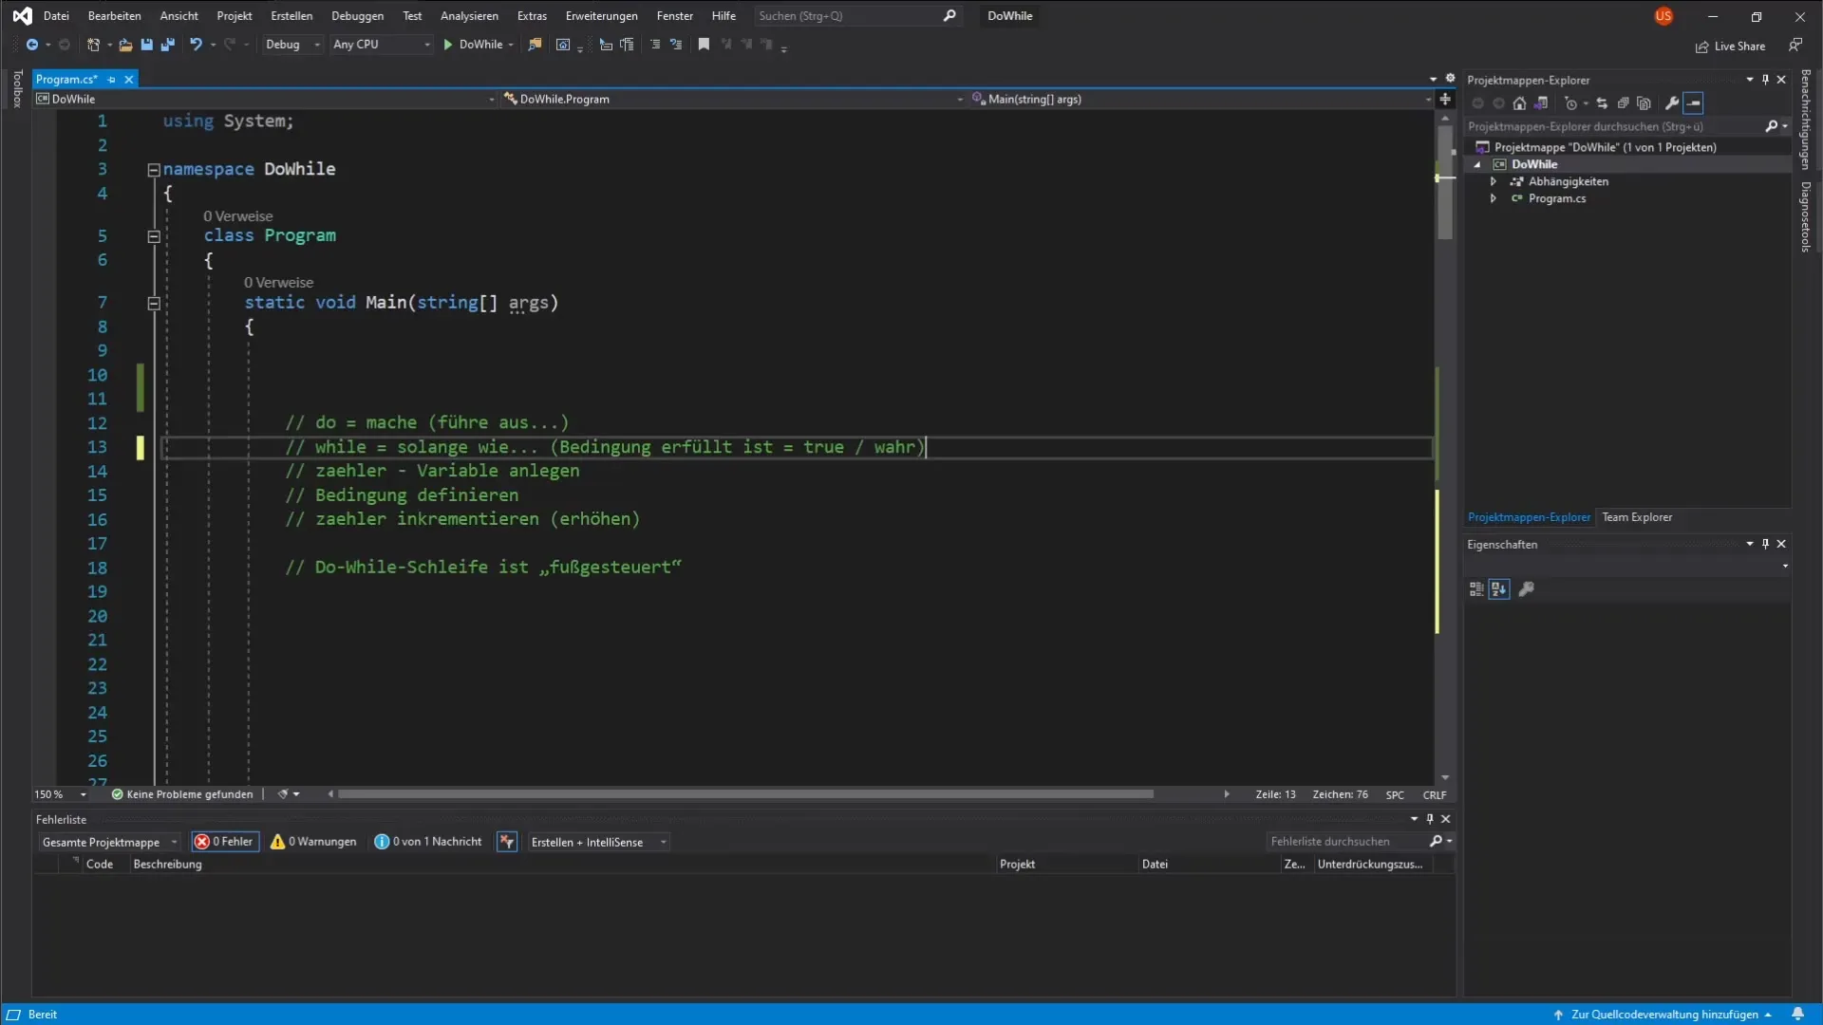Expand Program.cs tree node arrow
The height and width of the screenshot is (1025, 1823).
[x=1494, y=198]
